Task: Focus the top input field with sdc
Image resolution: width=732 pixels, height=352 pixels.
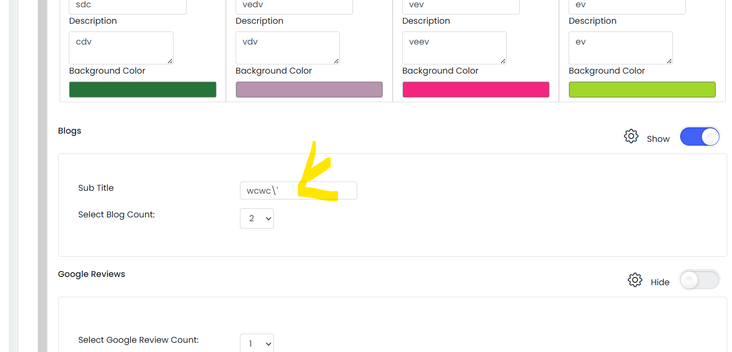Action: tap(127, 6)
